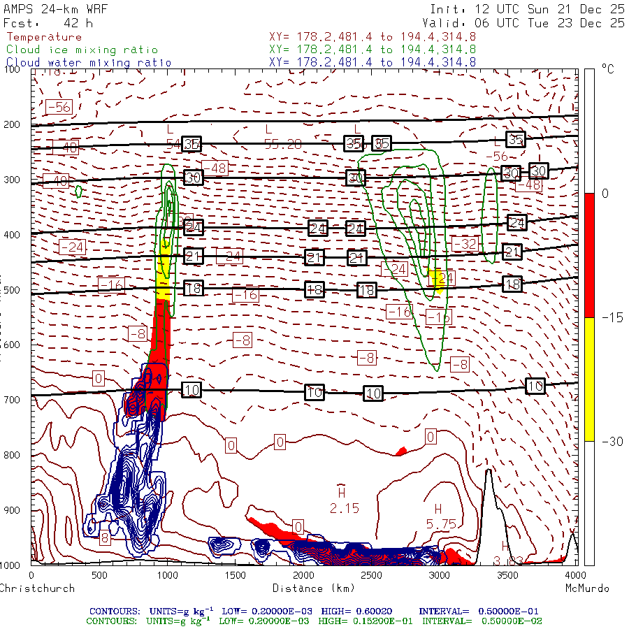Click the °C unit label above the colorbar
Image resolution: width=629 pixels, height=629 pixels.
click(607, 69)
